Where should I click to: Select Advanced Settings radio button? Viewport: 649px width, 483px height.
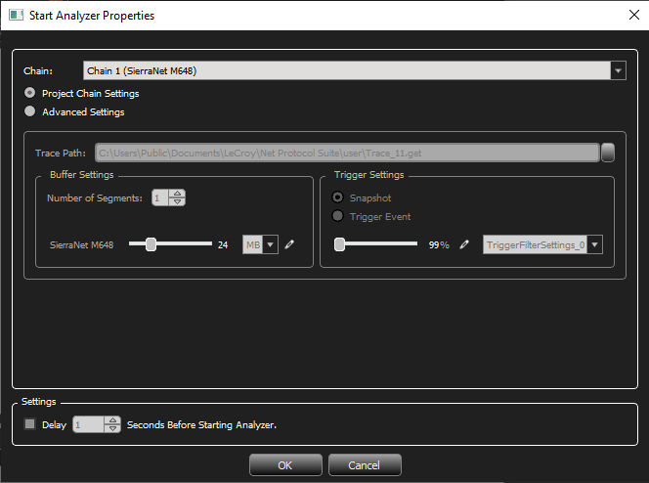click(29, 111)
